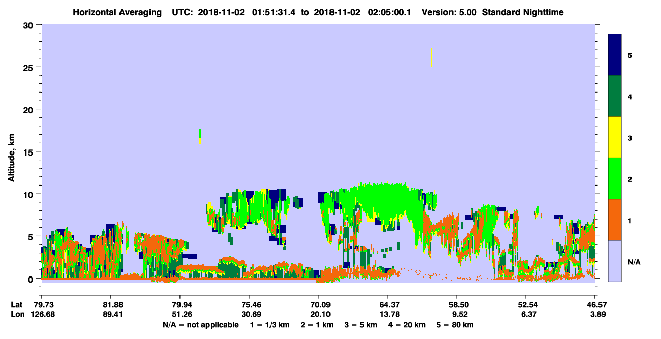Click latitude value 79.94
The image size is (661, 339).
[x=180, y=305]
